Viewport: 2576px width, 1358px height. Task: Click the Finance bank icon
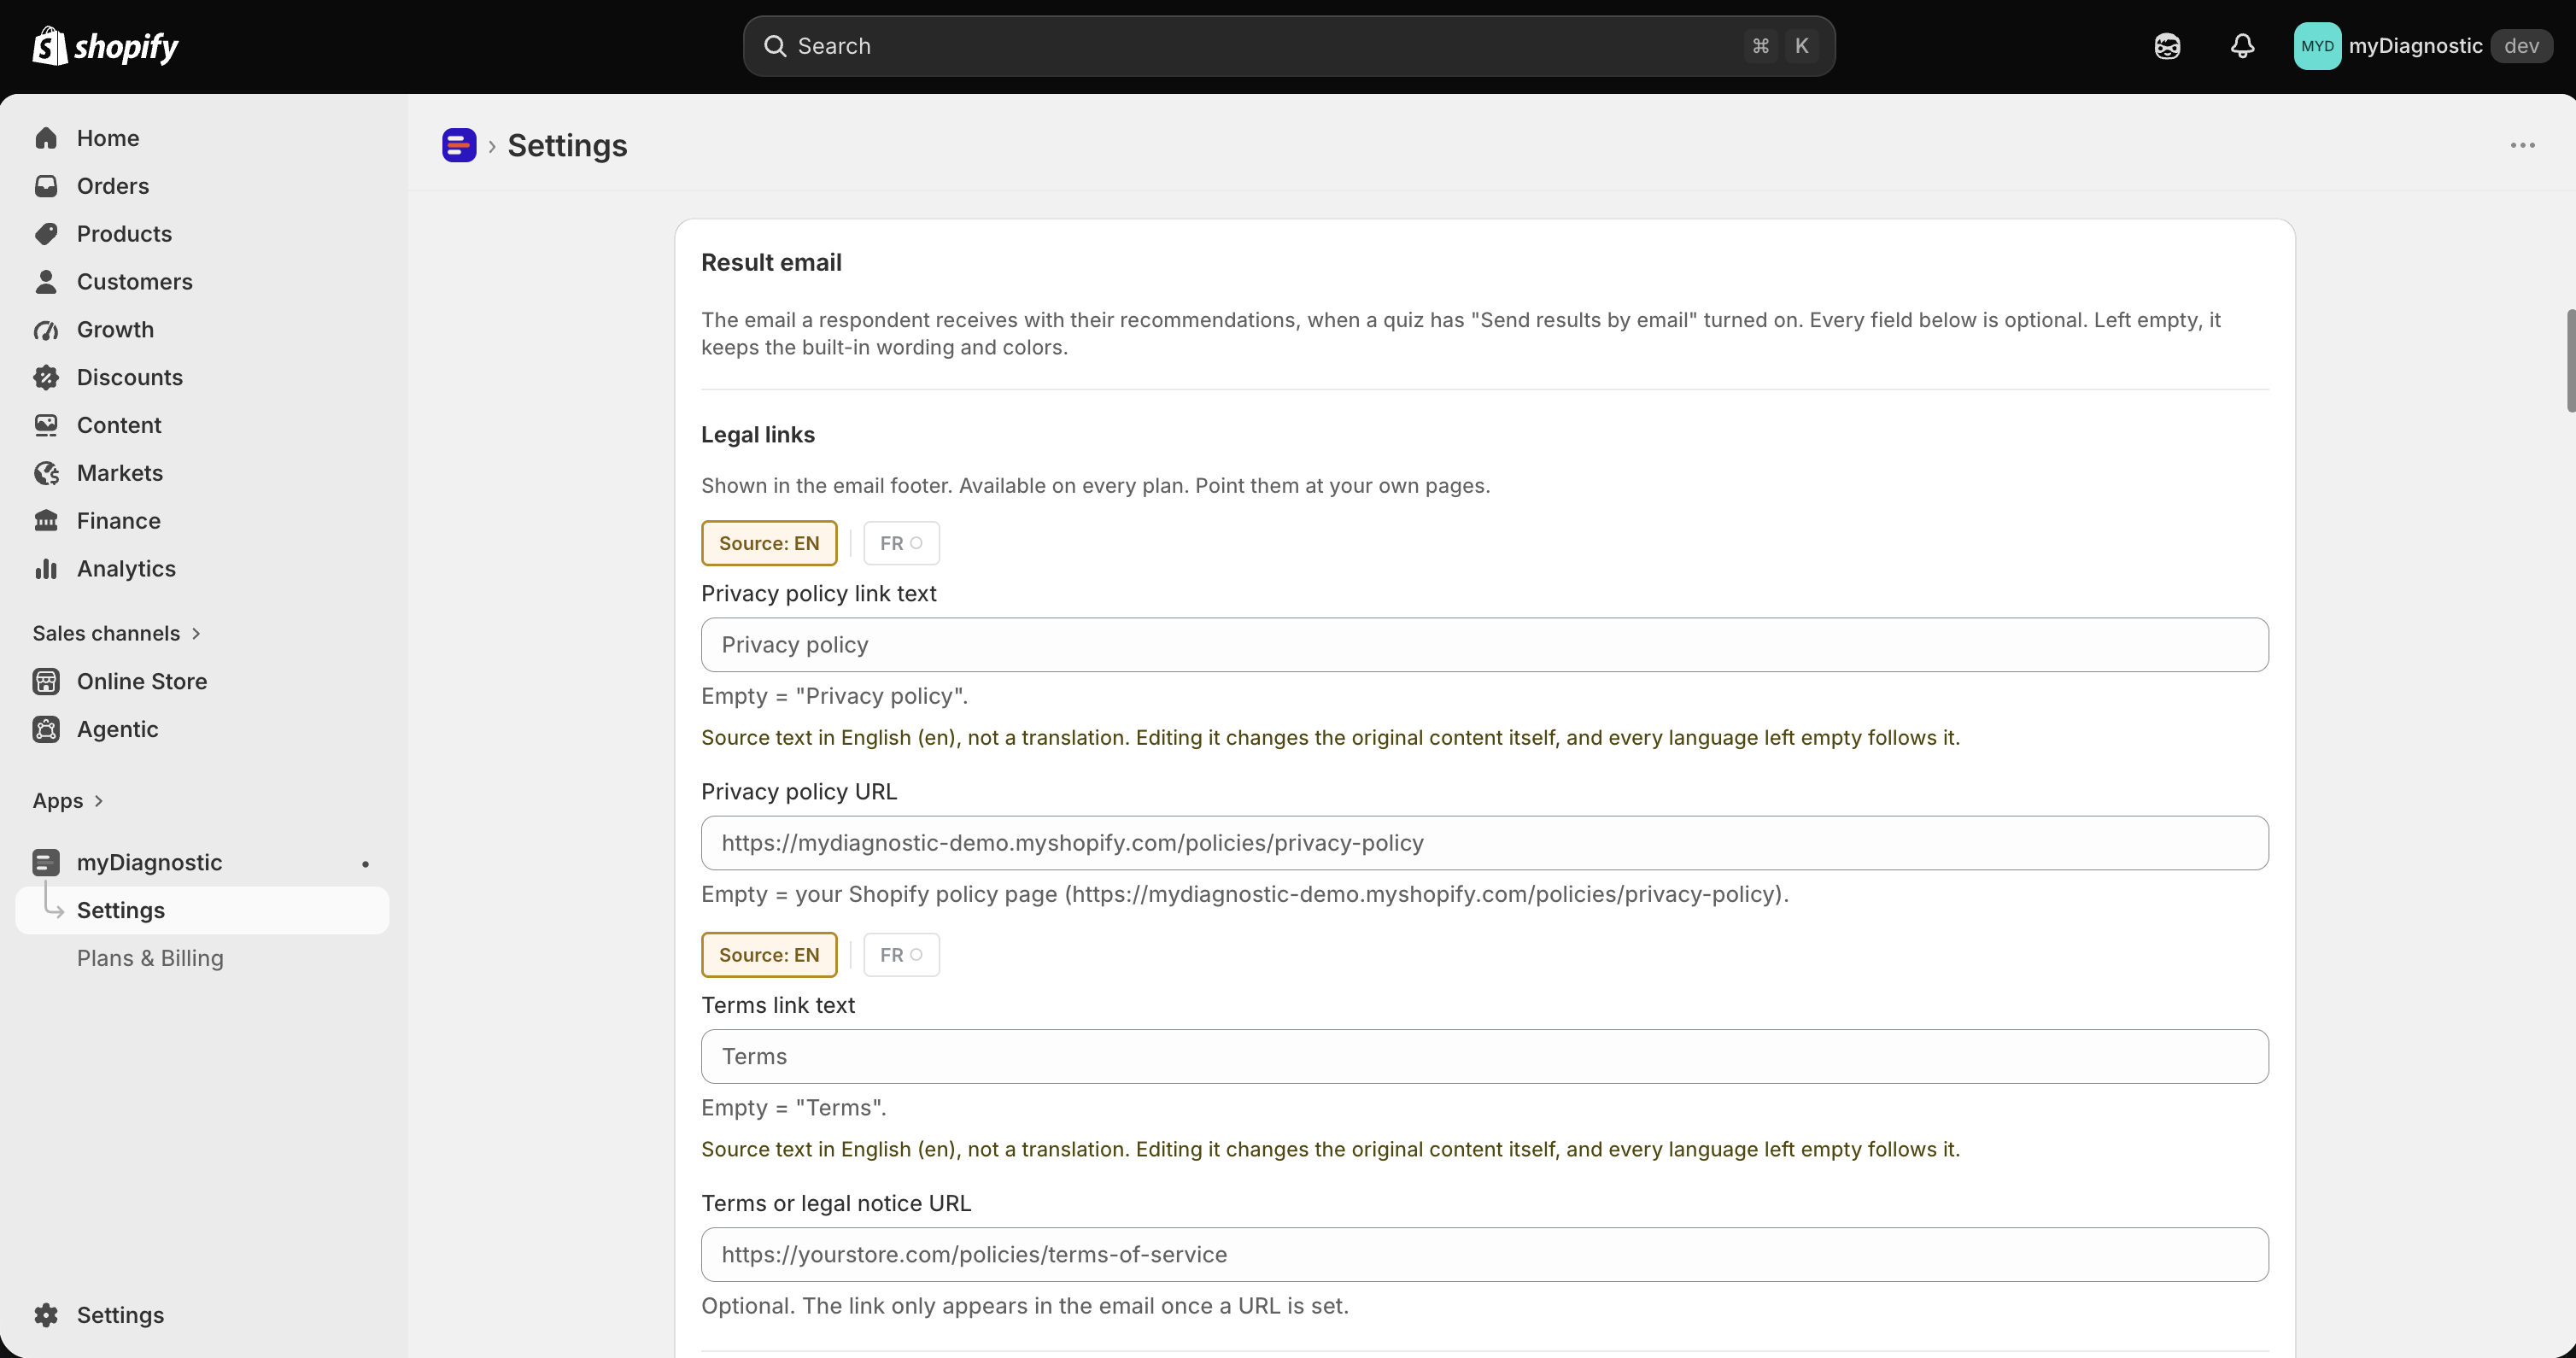click(x=46, y=521)
